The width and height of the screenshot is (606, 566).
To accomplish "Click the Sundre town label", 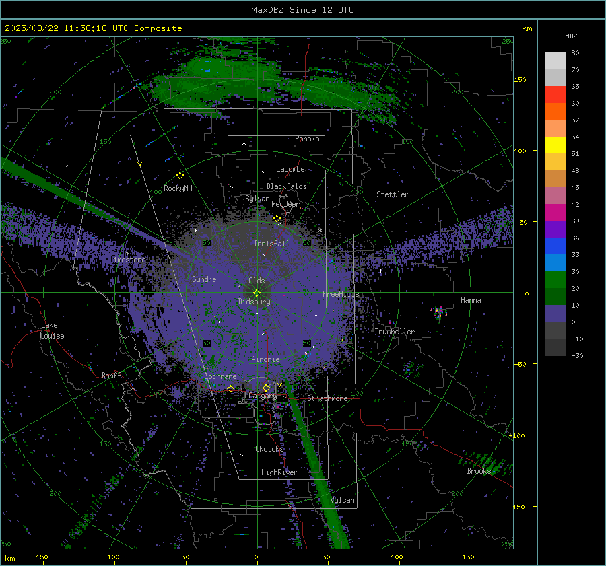I will coord(204,279).
